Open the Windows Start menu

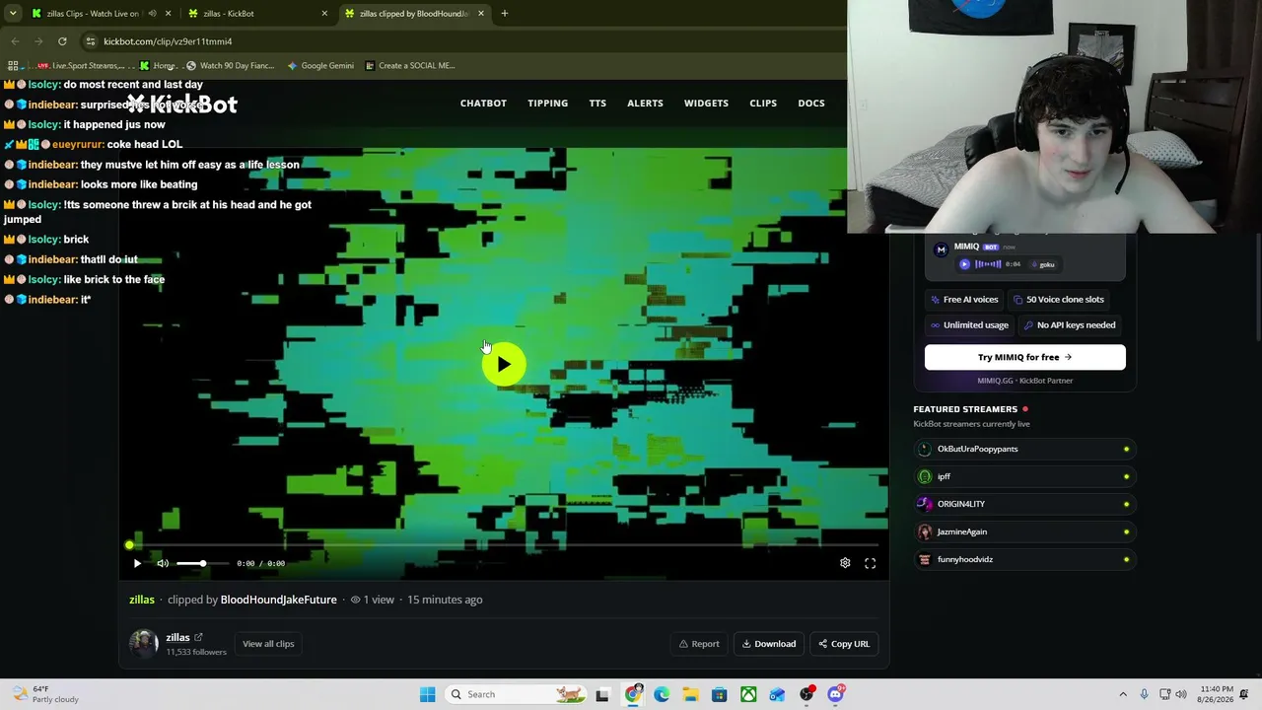click(427, 694)
